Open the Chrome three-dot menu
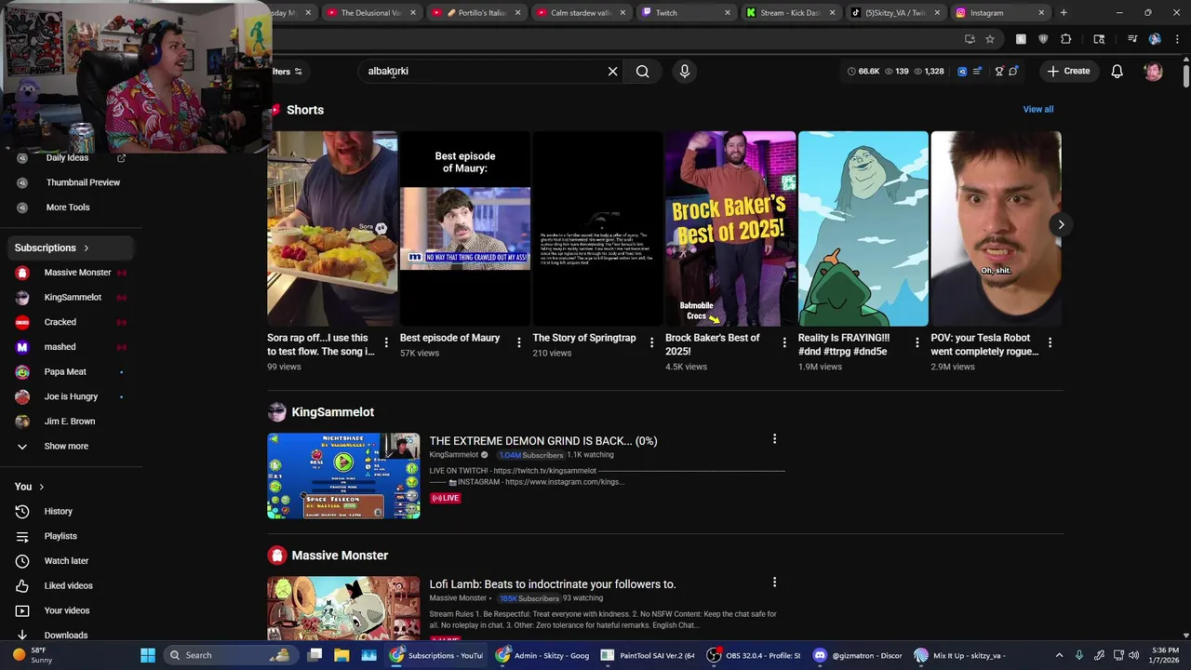This screenshot has width=1191, height=670. click(x=1177, y=39)
